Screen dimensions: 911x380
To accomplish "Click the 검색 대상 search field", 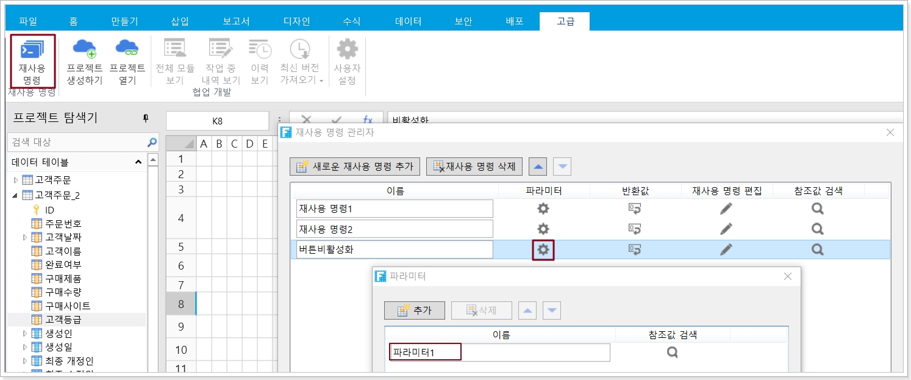I will pyautogui.click(x=77, y=142).
